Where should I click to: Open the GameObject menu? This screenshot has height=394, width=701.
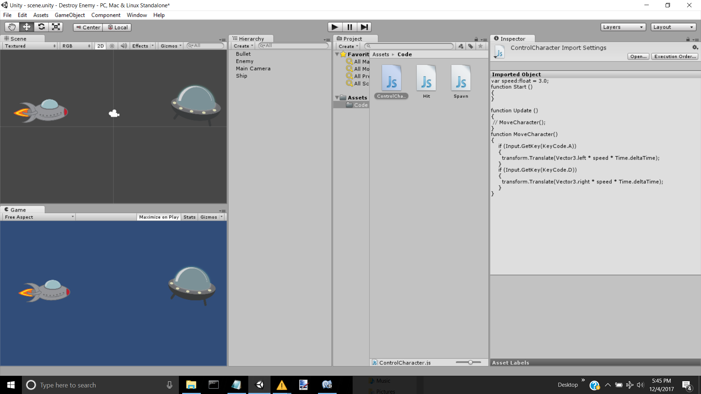tap(69, 15)
